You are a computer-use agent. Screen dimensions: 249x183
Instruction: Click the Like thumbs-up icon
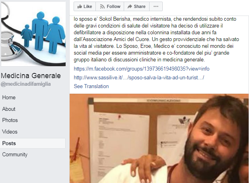click(x=80, y=6)
